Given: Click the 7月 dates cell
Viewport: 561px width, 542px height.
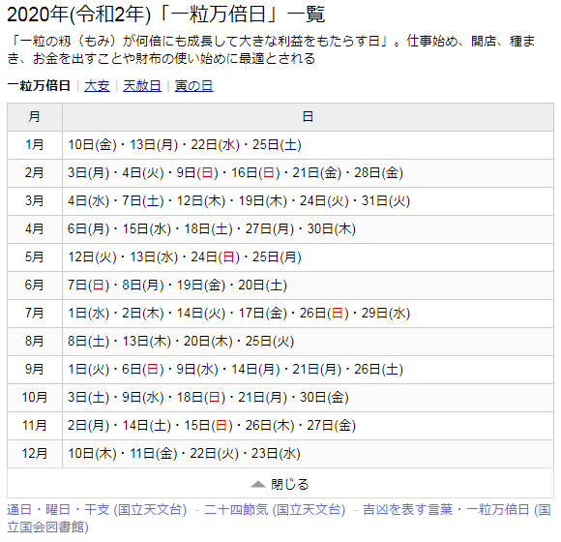Looking at the screenshot, I should click(308, 314).
